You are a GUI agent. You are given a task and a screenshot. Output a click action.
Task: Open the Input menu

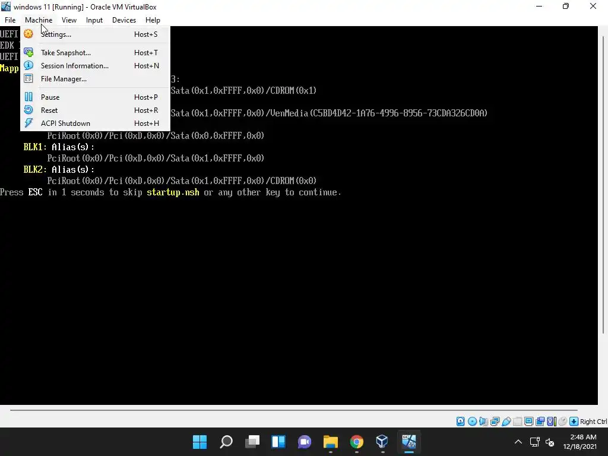(94, 20)
